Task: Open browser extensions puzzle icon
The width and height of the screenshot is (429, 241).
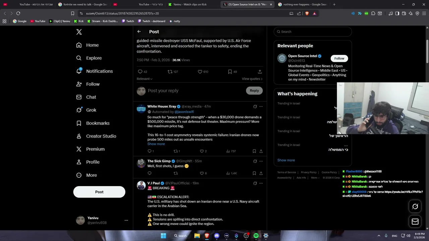Action: click(x=373, y=13)
